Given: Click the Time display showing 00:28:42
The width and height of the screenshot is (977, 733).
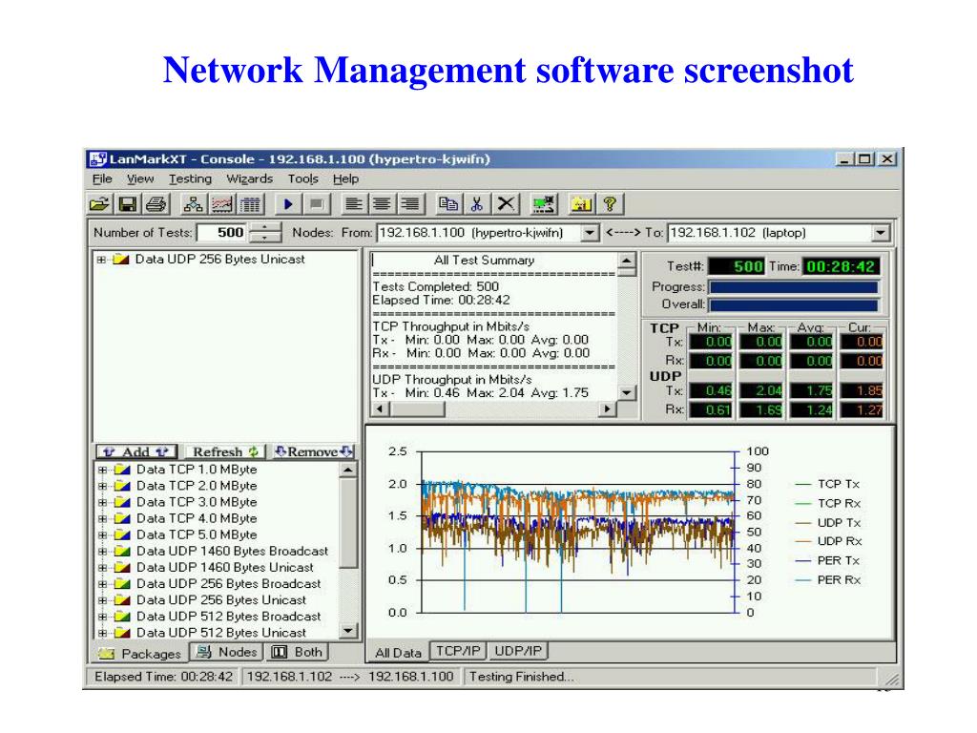Looking at the screenshot, I should pos(840,267).
